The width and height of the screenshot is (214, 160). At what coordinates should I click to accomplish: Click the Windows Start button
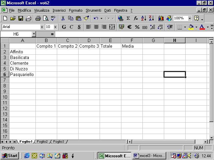pos(10,156)
